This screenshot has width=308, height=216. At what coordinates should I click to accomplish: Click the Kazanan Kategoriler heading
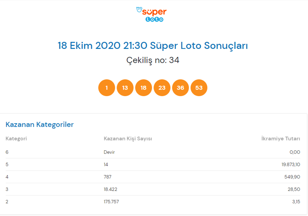(39, 124)
